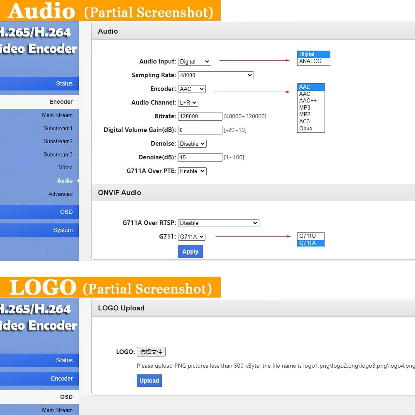This screenshot has height=415, width=415.
Task: Upload the selected LOGO file
Action: point(149,381)
